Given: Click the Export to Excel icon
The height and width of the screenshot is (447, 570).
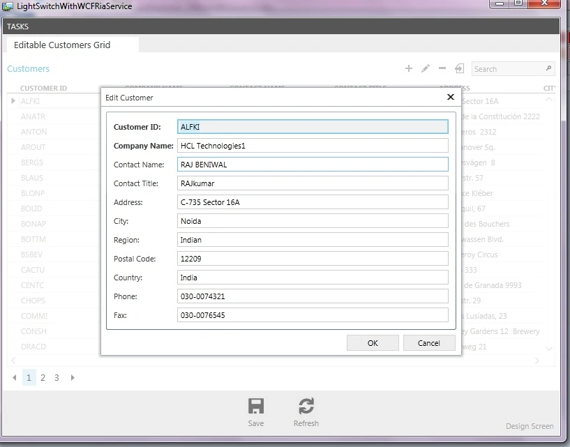Looking at the screenshot, I should 459,68.
